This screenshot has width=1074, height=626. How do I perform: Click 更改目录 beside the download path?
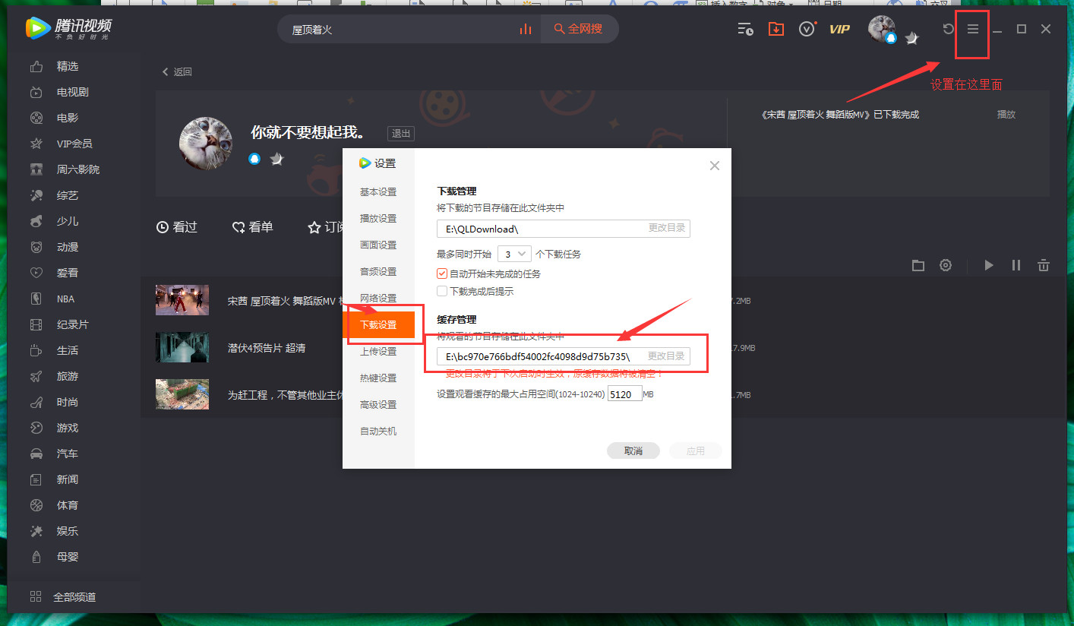(x=666, y=228)
